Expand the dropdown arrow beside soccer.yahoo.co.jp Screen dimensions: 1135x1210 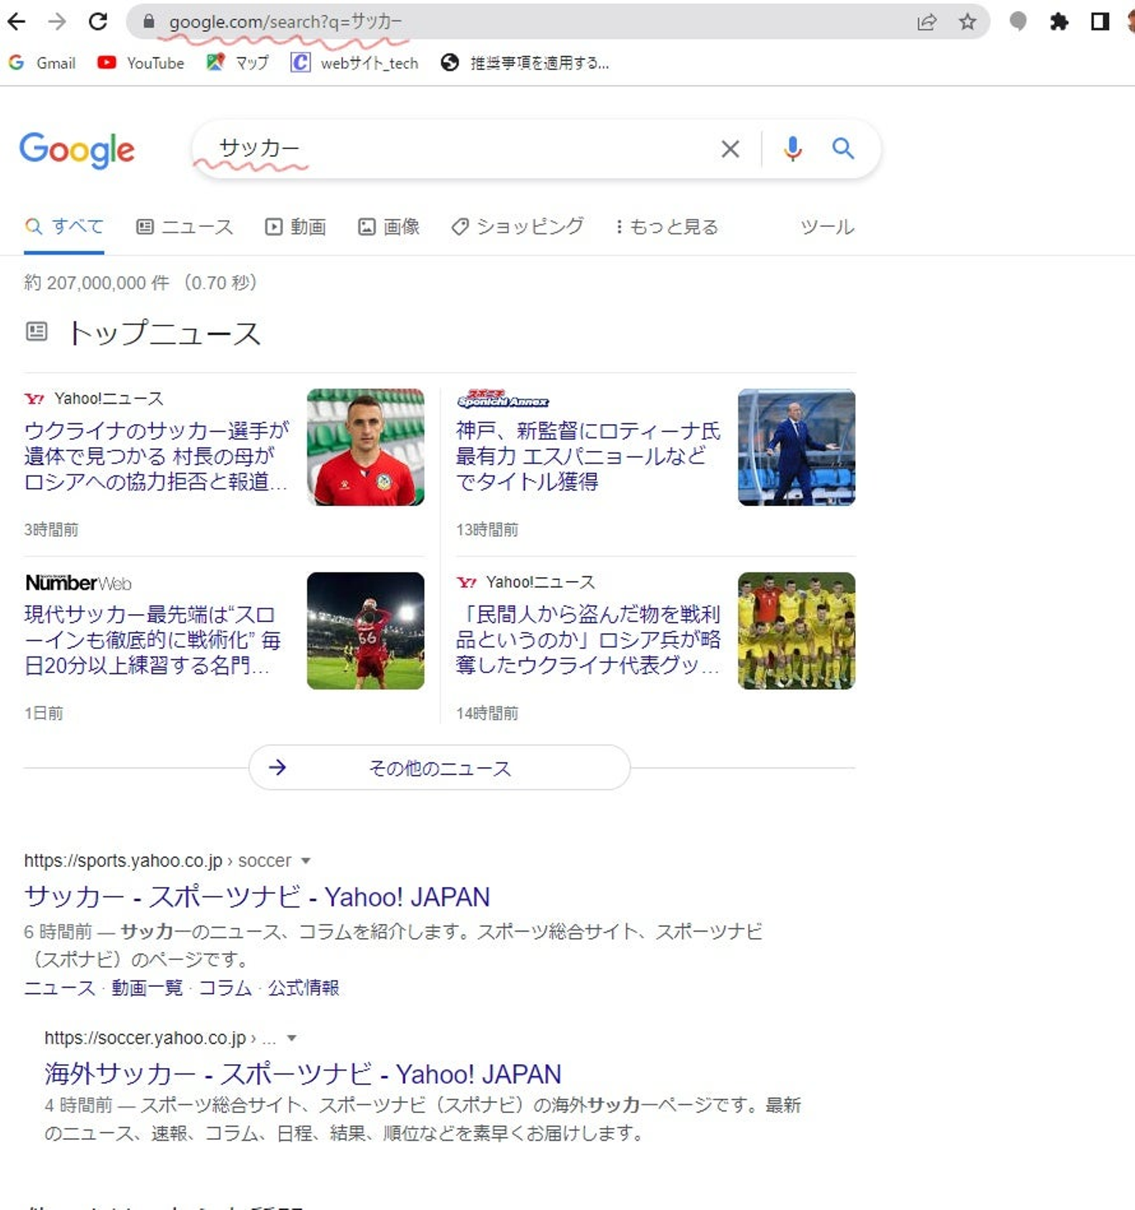tap(292, 1038)
